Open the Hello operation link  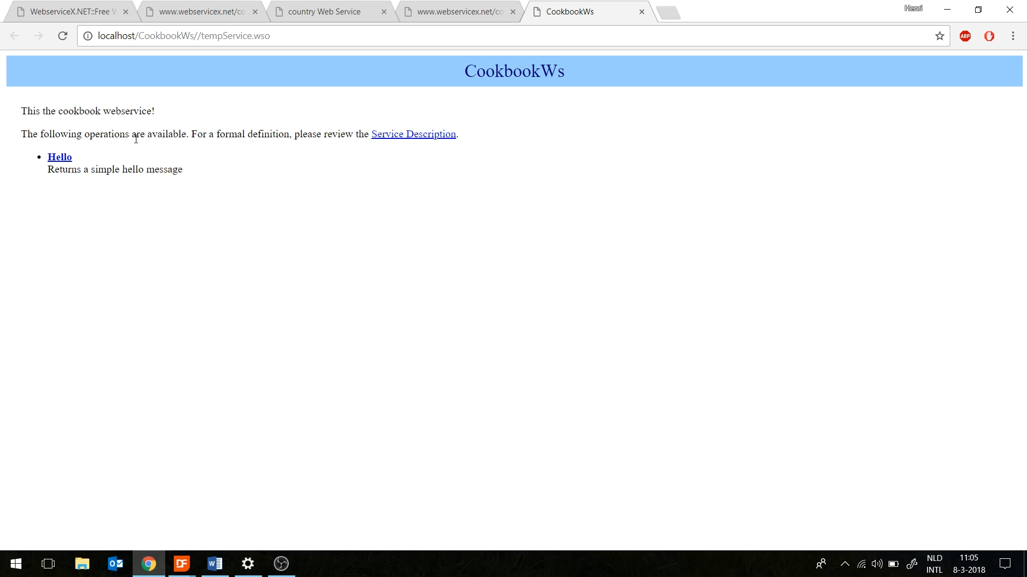[59, 157]
